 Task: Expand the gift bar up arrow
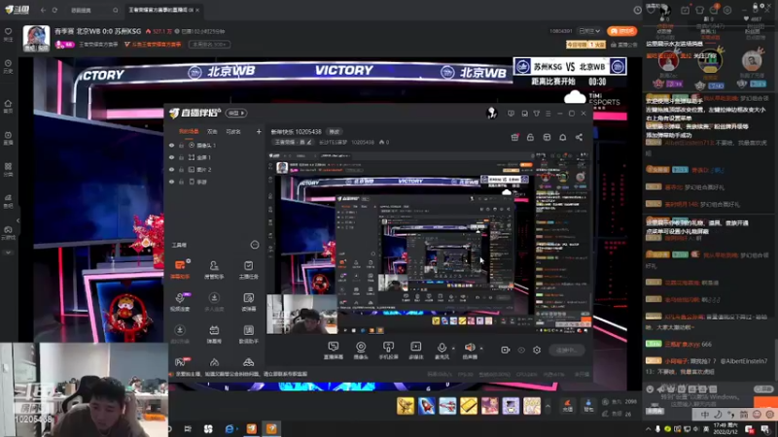coord(548,406)
